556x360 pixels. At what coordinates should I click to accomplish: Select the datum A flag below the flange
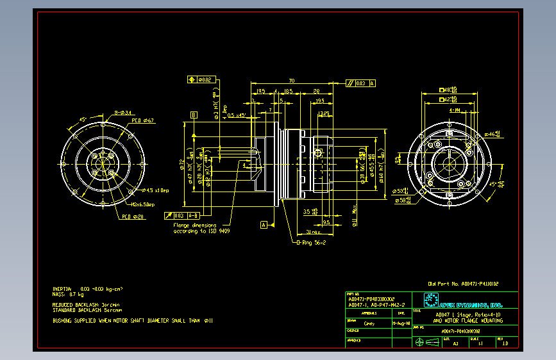pos(264,225)
